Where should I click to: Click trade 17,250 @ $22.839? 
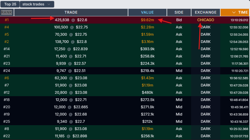click(71, 49)
